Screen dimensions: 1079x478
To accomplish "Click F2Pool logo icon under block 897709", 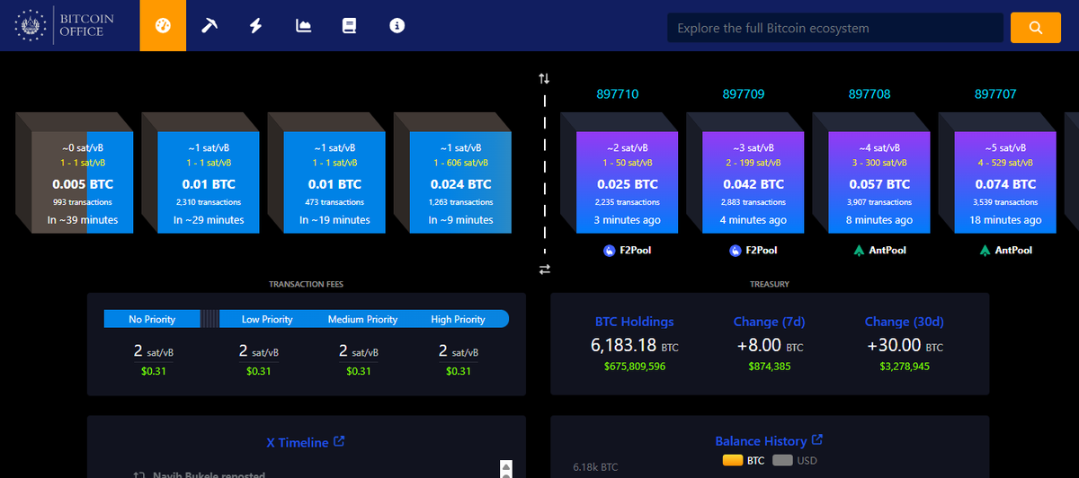I will [x=735, y=251].
